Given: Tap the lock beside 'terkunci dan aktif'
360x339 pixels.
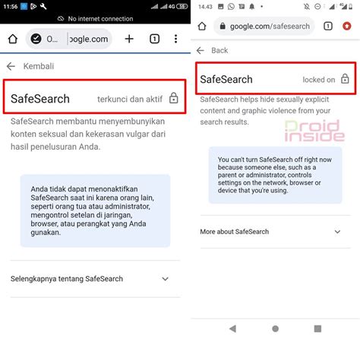Looking at the screenshot, I should pyautogui.click(x=174, y=98).
